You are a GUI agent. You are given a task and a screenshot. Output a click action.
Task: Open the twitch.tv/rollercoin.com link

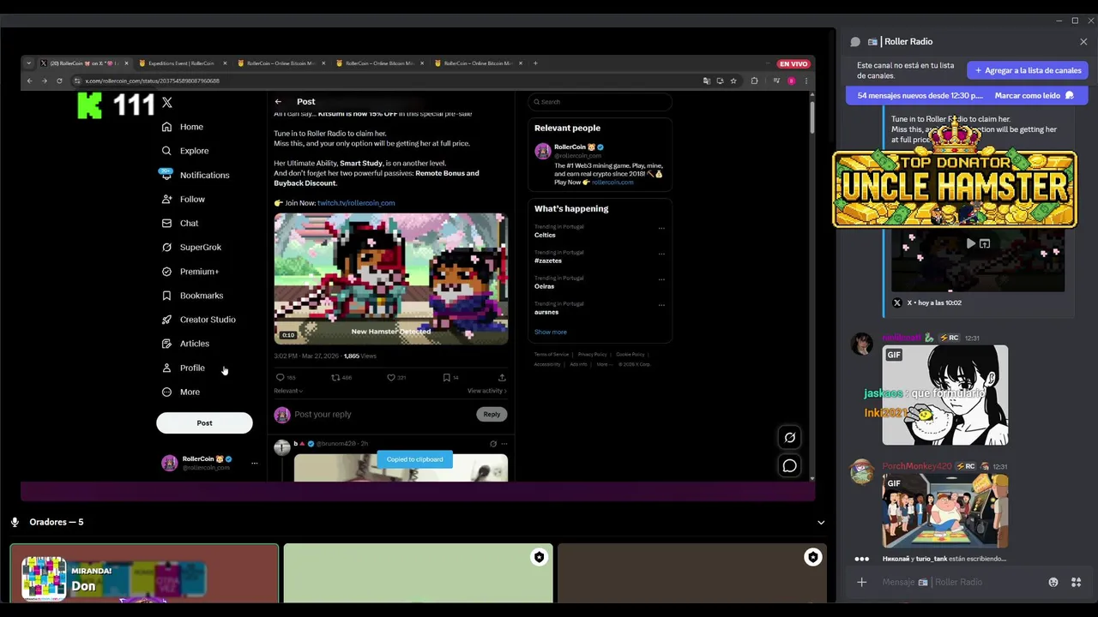pyautogui.click(x=356, y=203)
